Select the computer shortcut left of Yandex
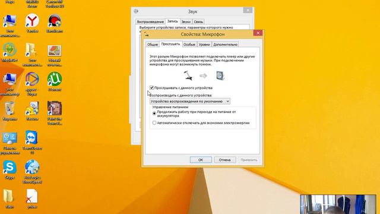Image resolution: width=380 pixels, height=214 pixels. tap(9, 26)
